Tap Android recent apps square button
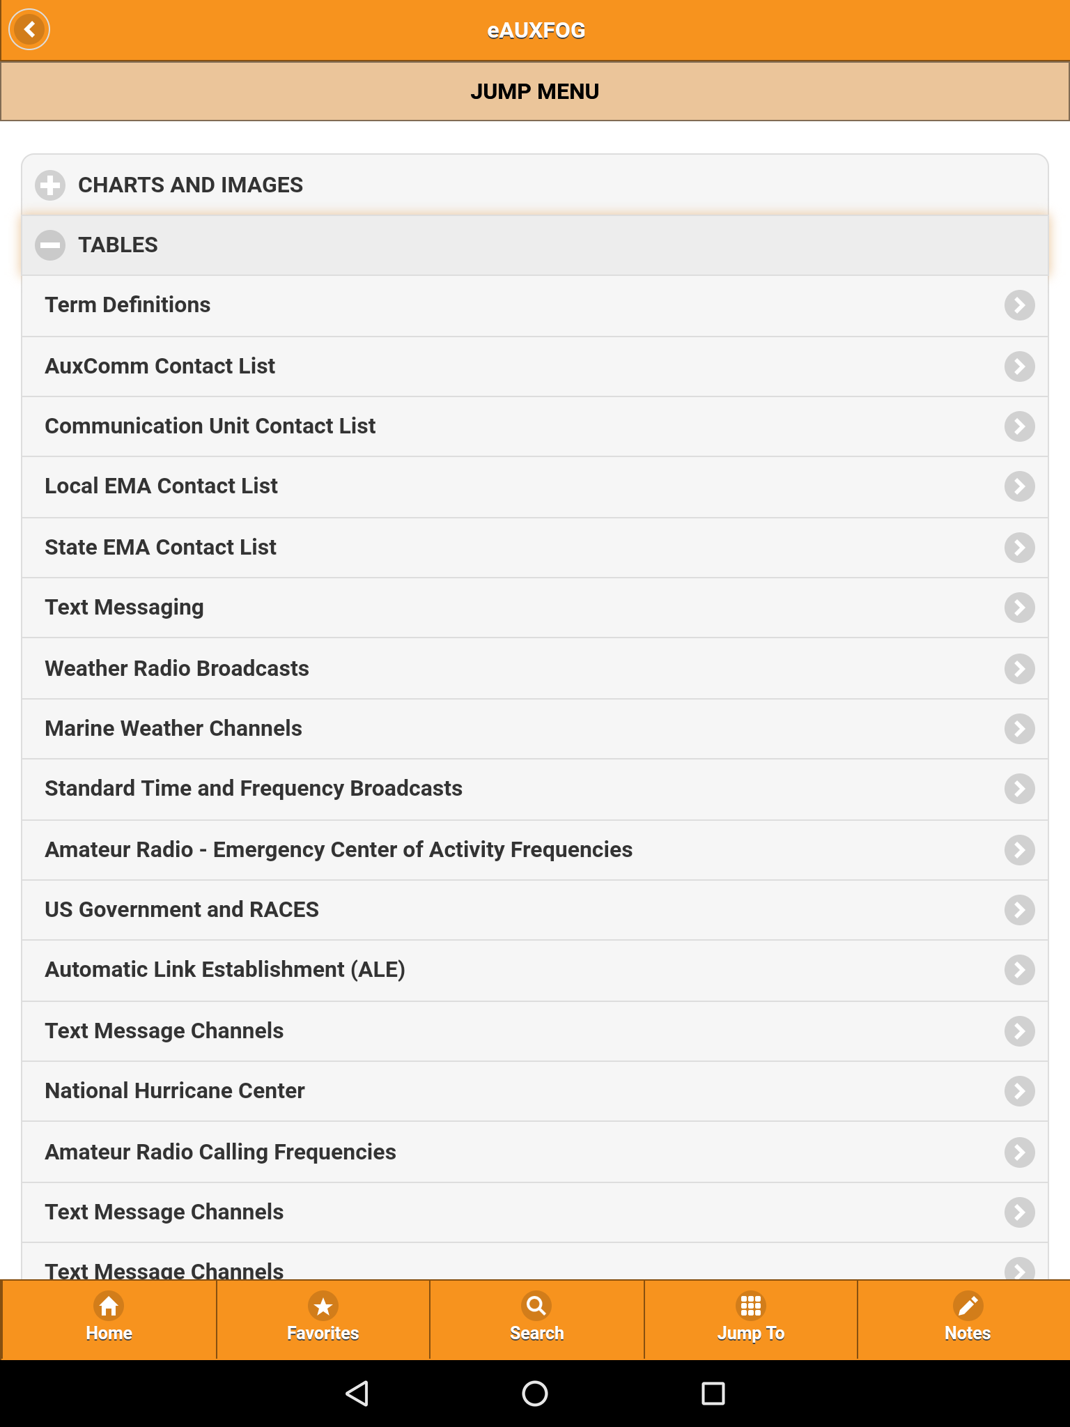The width and height of the screenshot is (1070, 1427). [713, 1394]
